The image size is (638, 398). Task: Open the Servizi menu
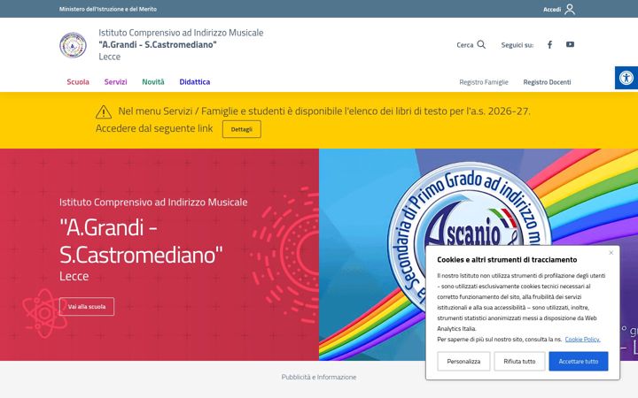point(115,82)
